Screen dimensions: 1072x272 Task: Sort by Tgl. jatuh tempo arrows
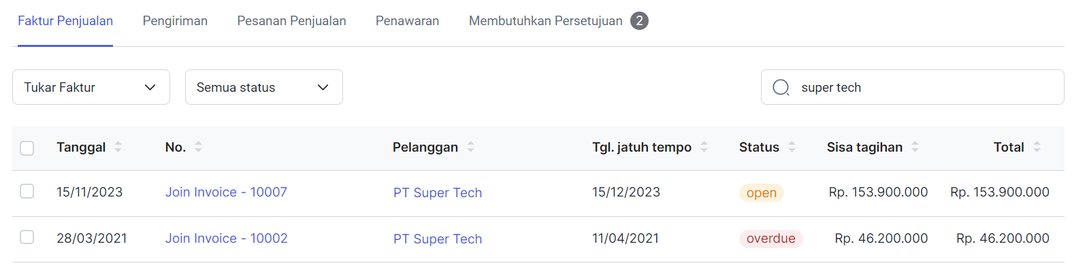pos(704,147)
